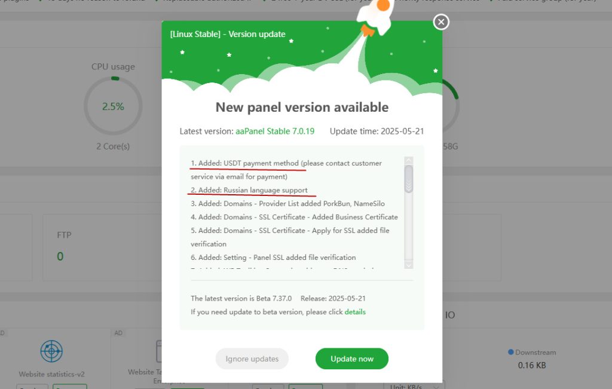This screenshot has height=389, width=612.
Task: Select the Russian language support changelog line
Action: coord(249,190)
